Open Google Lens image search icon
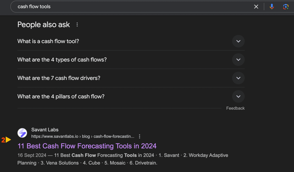 pyautogui.click(x=286, y=7)
